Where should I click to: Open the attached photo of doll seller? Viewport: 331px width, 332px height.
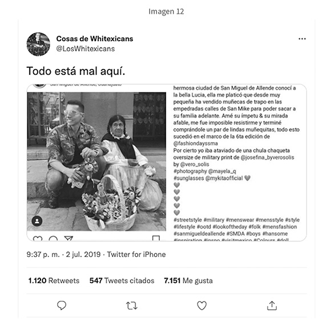(x=96, y=161)
